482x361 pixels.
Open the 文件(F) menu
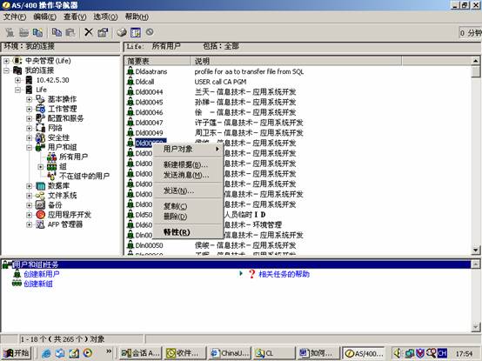pos(15,17)
